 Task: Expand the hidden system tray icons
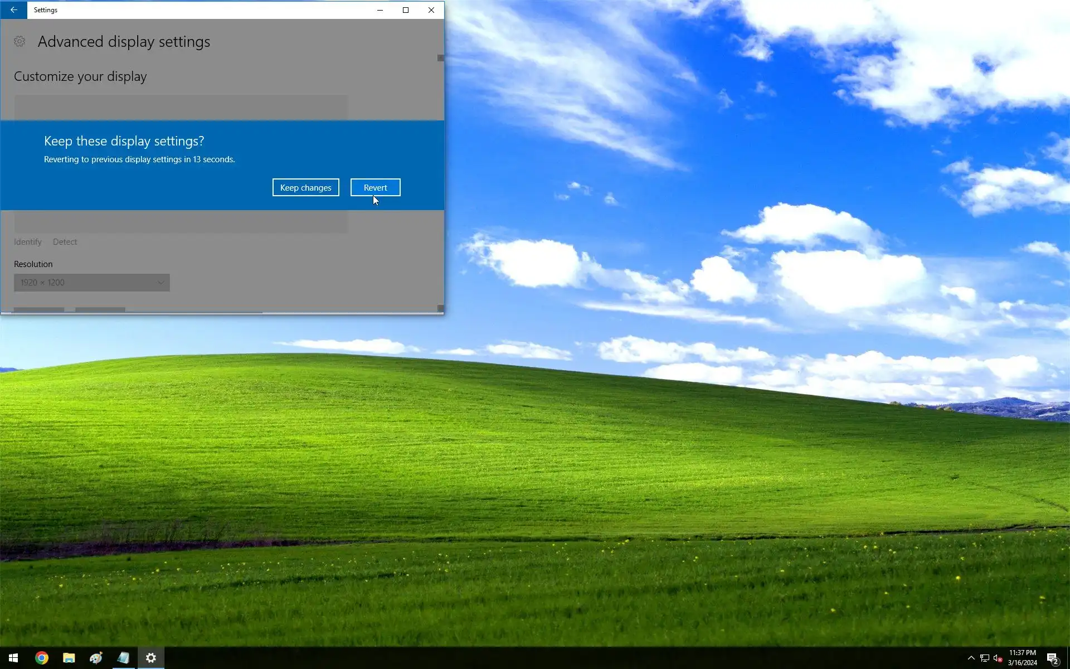coord(971,658)
